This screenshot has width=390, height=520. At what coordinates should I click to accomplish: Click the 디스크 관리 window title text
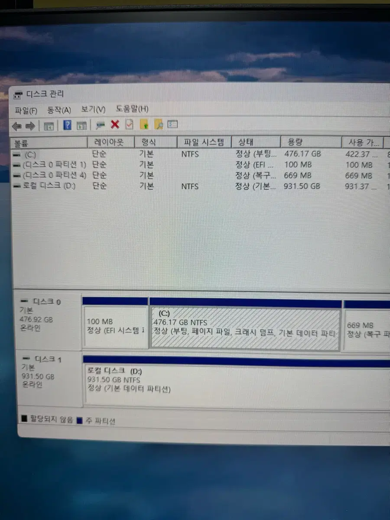click(x=45, y=94)
